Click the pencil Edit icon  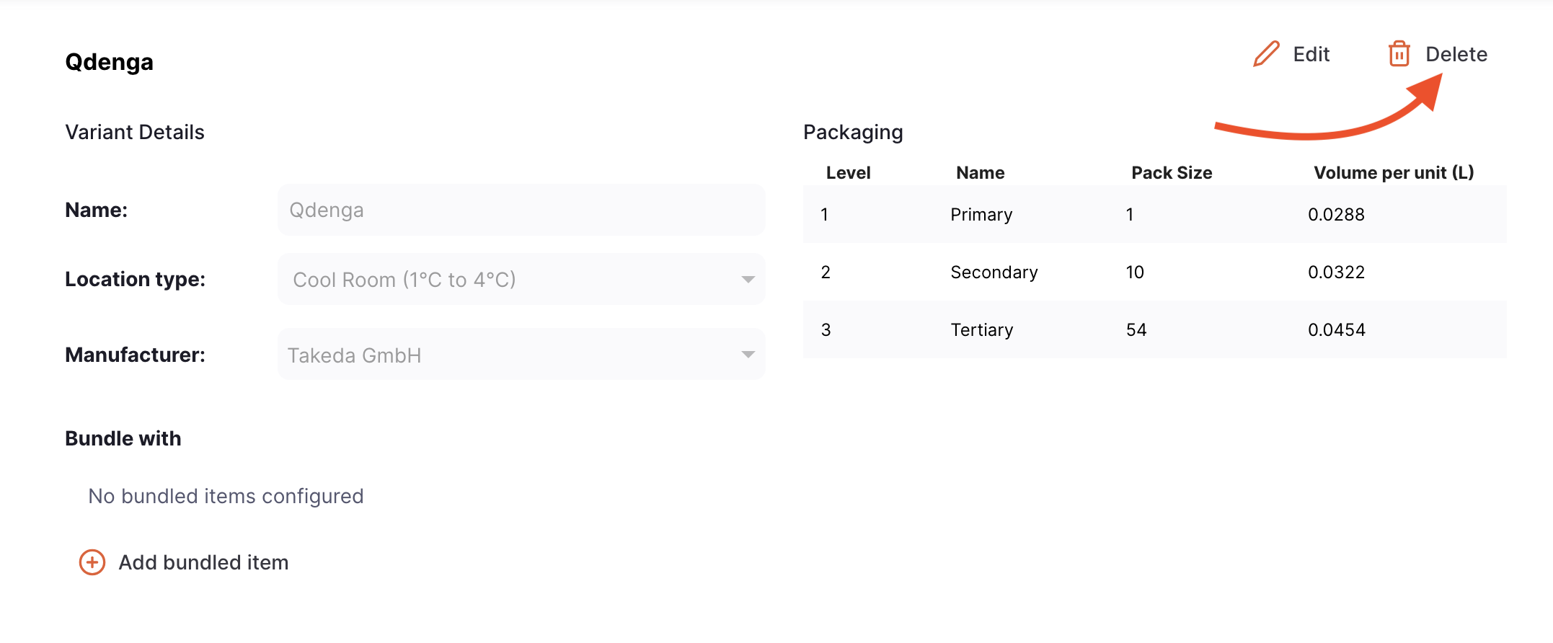point(1266,54)
